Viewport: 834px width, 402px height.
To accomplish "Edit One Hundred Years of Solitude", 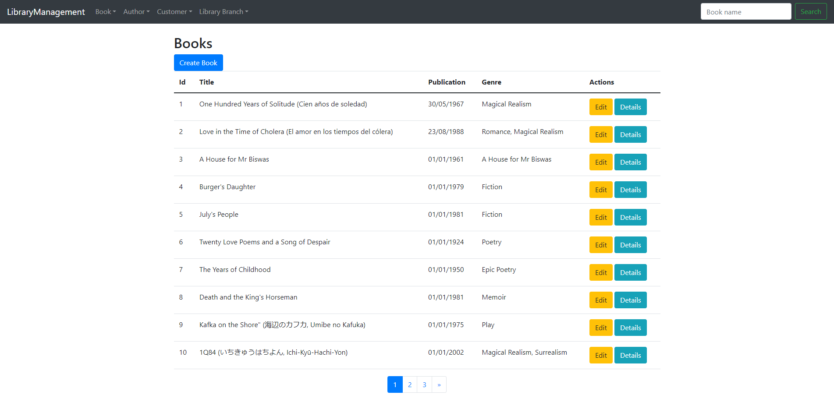I will click(600, 107).
